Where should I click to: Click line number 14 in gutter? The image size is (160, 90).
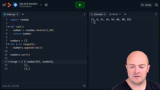point(6,65)
